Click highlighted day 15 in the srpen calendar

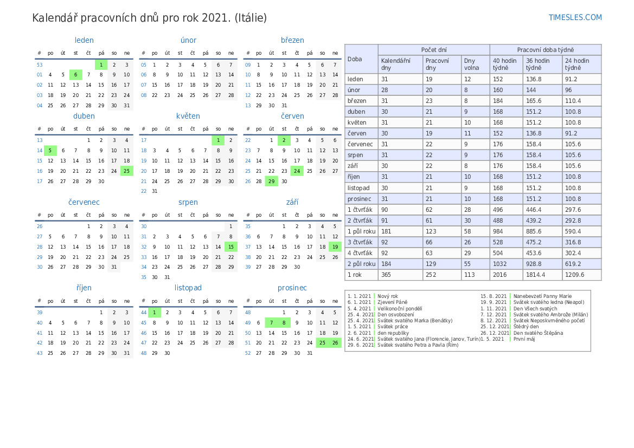231,247
